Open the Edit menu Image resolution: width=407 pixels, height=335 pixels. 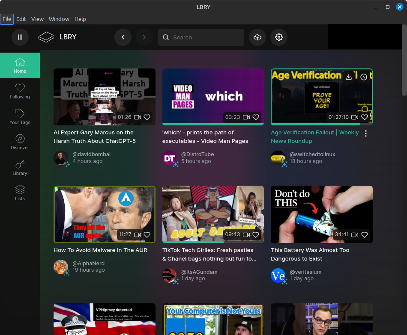pos(21,19)
